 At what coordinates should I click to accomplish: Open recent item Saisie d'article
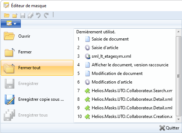pos(125,48)
